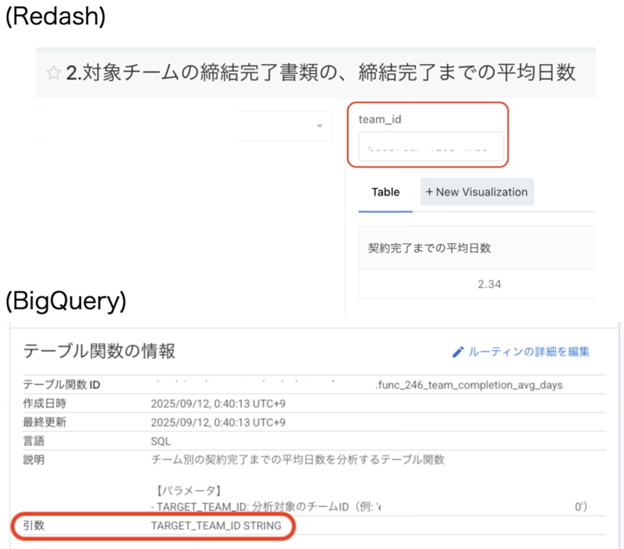Screen dimensions: 624x549
Task: Select the 作成日時 value 2025/09/12, 0:40:13
Action: (x=218, y=404)
